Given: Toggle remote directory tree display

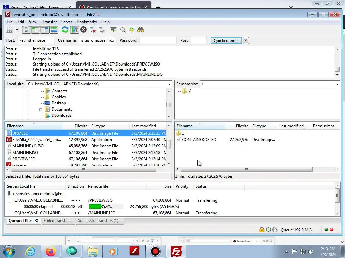Looking at the screenshot, I should pyautogui.click(x=45, y=30).
